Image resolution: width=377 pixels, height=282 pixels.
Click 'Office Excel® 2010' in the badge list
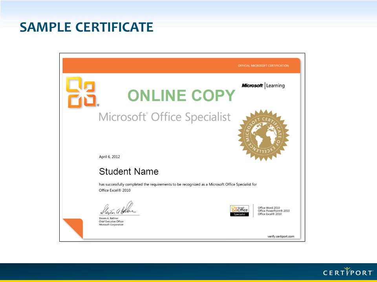tap(269, 214)
